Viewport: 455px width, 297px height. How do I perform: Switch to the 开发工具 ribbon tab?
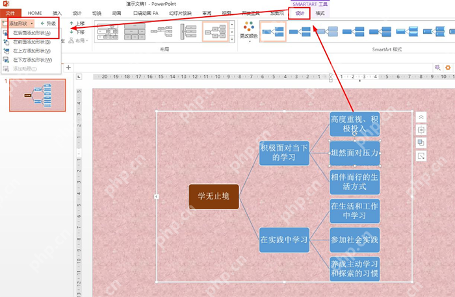pyautogui.click(x=250, y=13)
